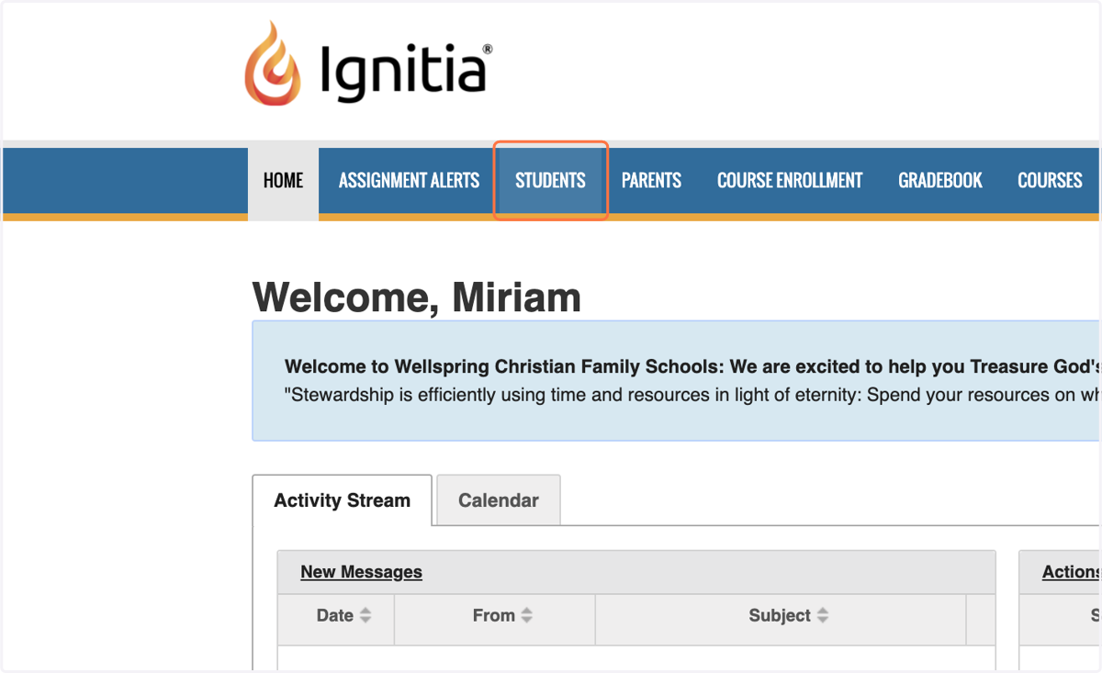Sort messages by the Date column arrows
Image resolution: width=1102 pixels, height=673 pixels.
365,616
